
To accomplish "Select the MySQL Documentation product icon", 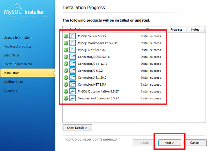I will (x=73, y=92).
